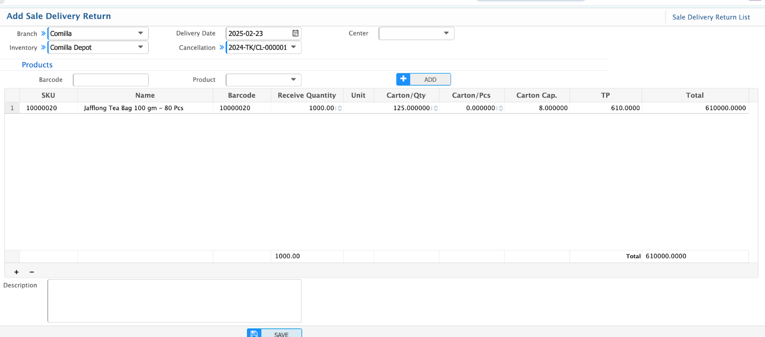This screenshot has width=765, height=337.
Task: Click the TP value 610.0000
Action: [x=625, y=108]
